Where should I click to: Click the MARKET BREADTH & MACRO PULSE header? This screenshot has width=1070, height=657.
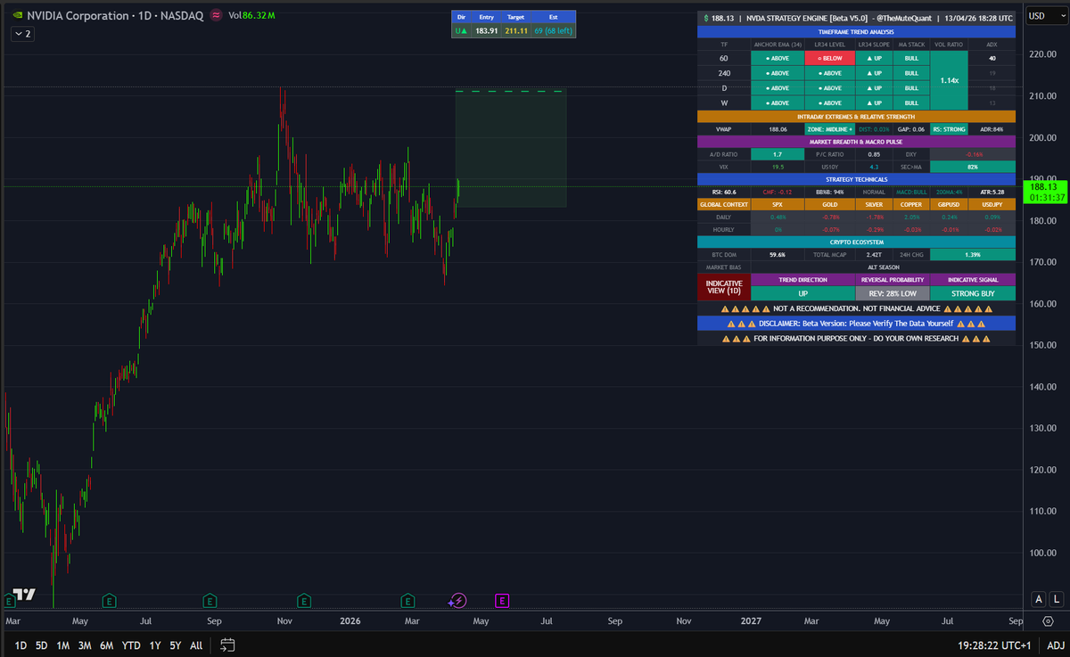856,142
